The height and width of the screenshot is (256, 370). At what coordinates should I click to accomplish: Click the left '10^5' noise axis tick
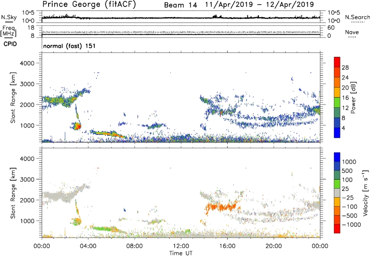(x=29, y=13)
